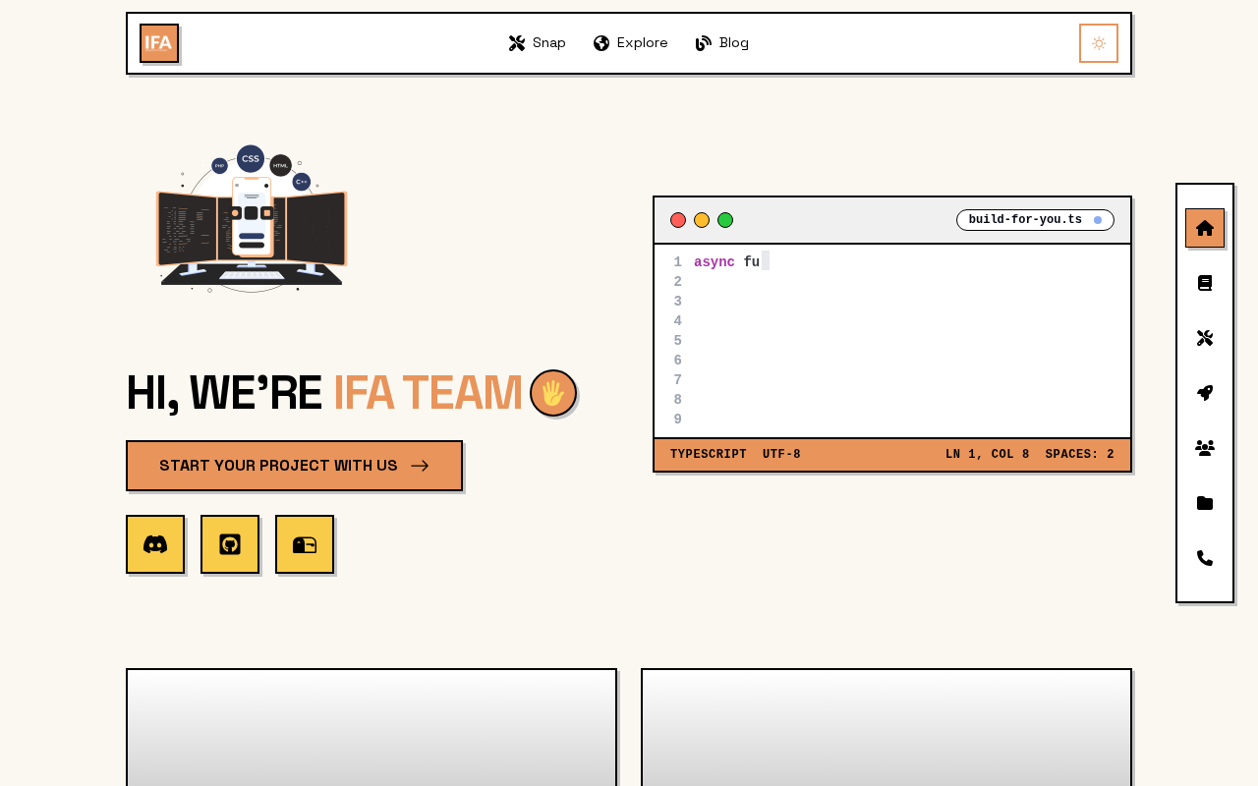Select the phone icon in side navigation
This screenshot has height=786, width=1258.
coord(1205,558)
